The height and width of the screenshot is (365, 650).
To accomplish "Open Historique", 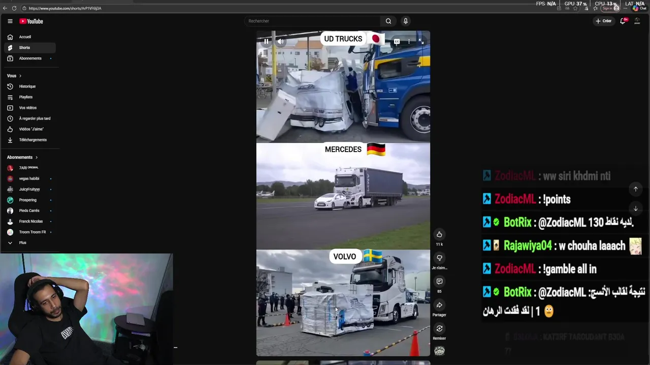I will (29, 86).
